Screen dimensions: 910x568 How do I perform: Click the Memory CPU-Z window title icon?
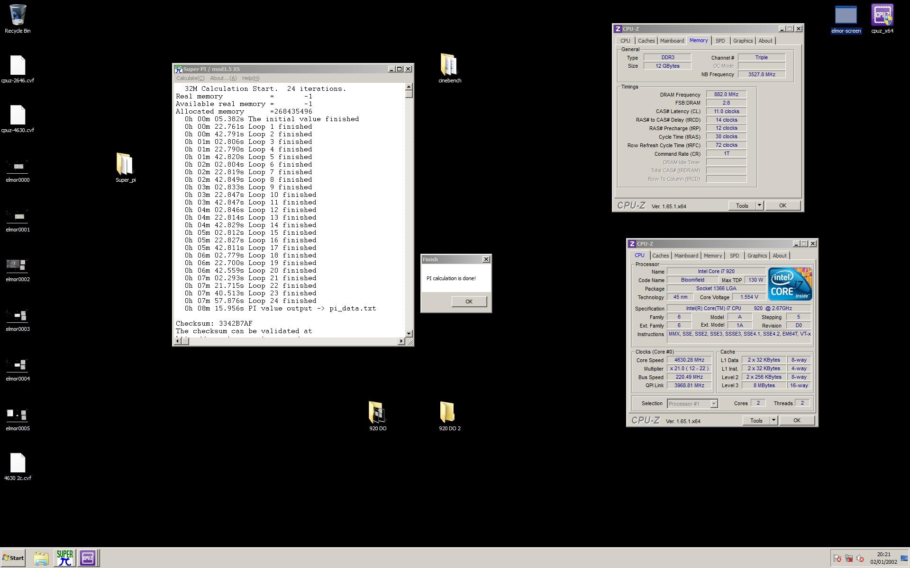(618, 29)
